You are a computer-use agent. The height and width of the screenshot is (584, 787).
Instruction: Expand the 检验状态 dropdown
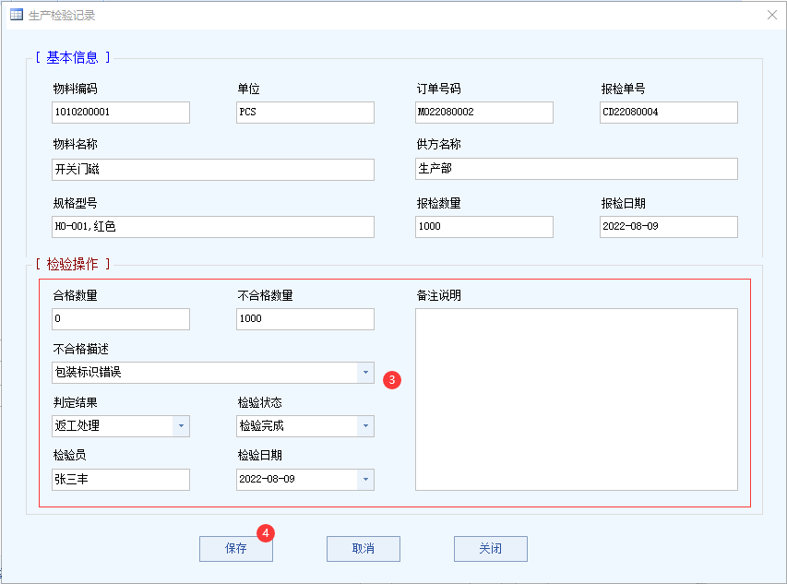[x=365, y=426]
